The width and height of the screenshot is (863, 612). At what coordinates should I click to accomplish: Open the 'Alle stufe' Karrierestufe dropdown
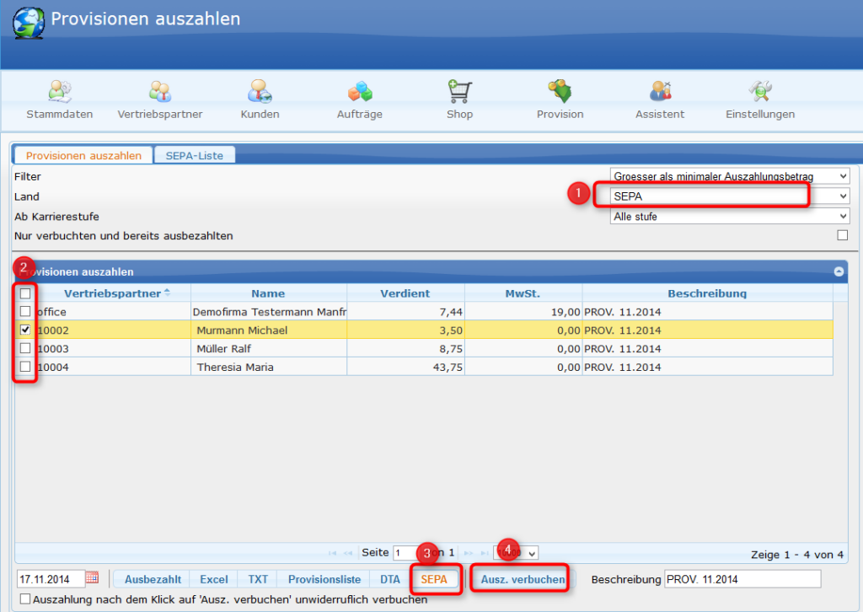[x=729, y=216]
